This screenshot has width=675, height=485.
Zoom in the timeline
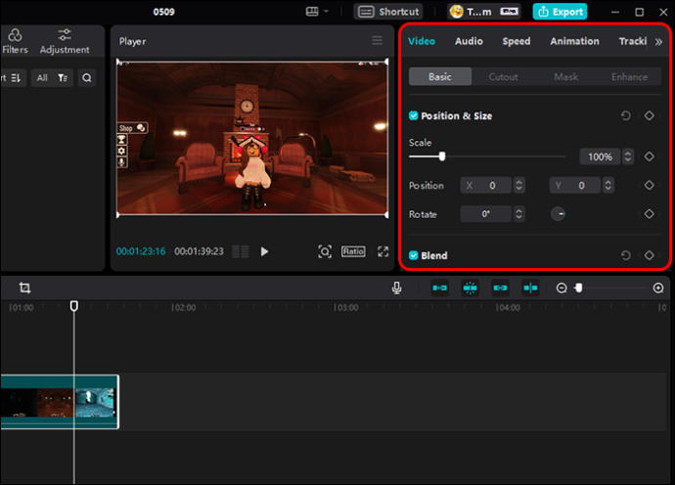[658, 287]
